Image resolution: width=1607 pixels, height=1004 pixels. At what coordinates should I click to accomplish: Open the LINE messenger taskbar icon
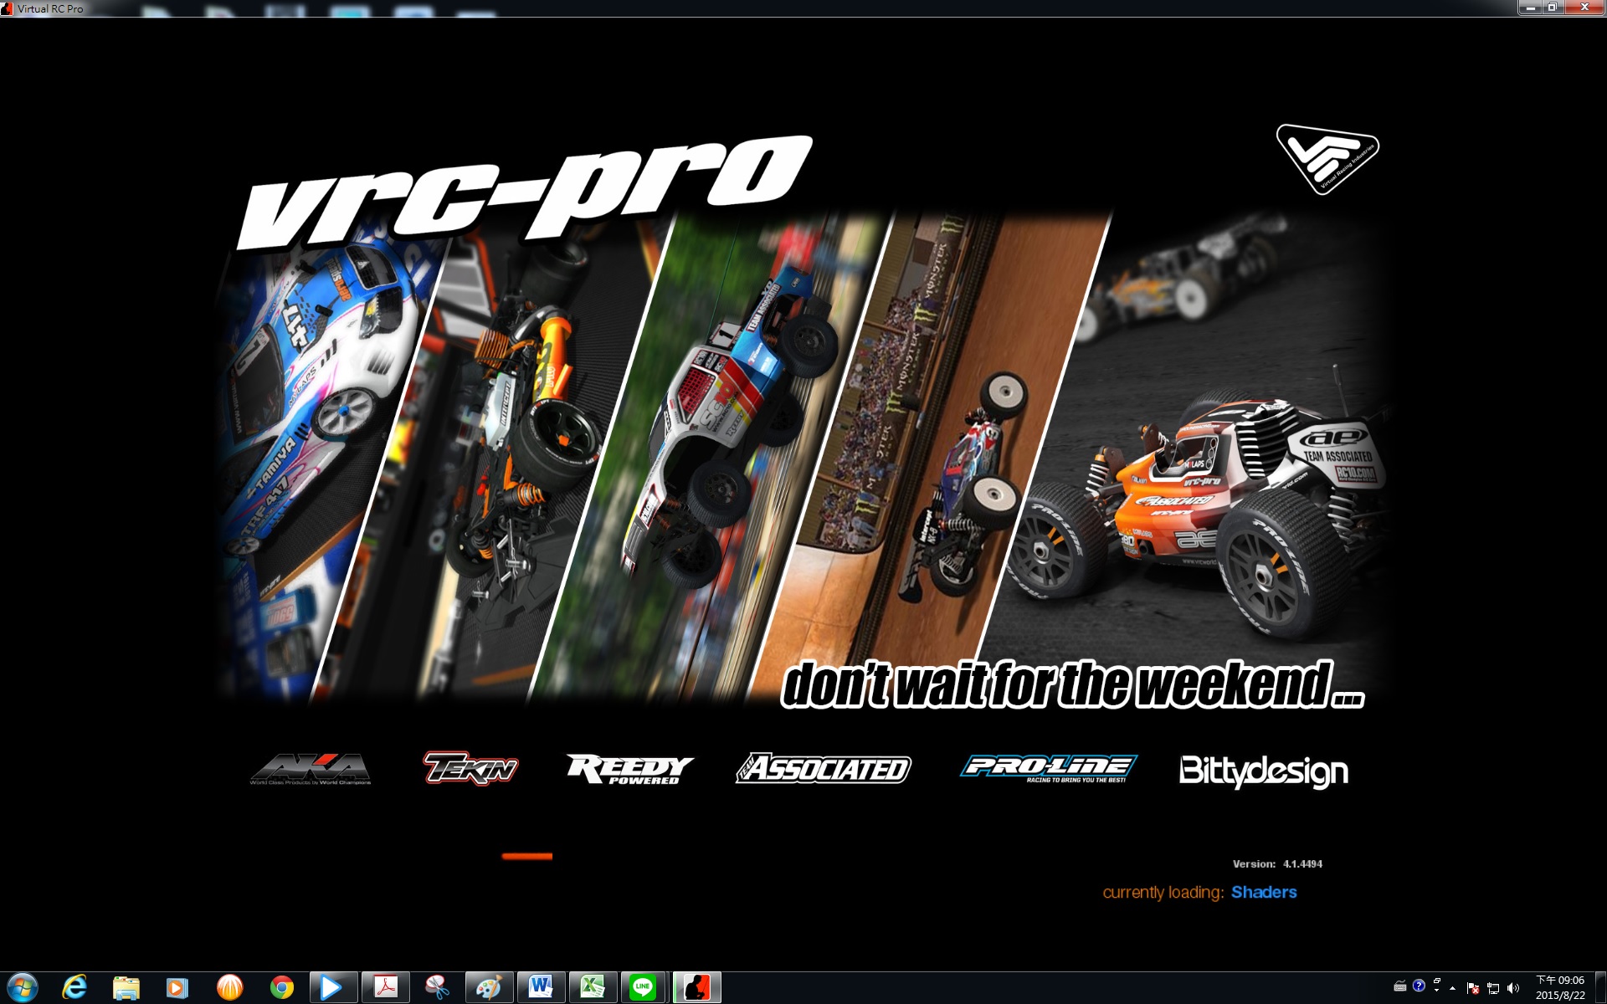click(643, 988)
